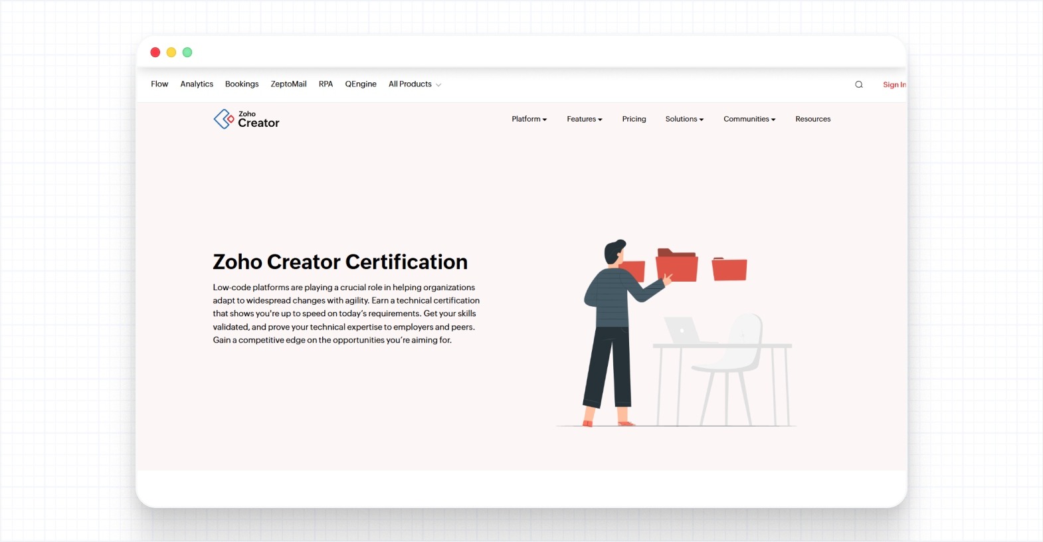Open the Flow product link
Viewport: 1043px width, 542px height.
coord(159,84)
